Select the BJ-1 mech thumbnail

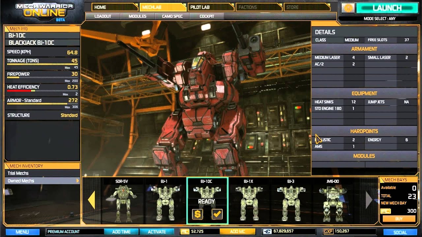(164, 201)
